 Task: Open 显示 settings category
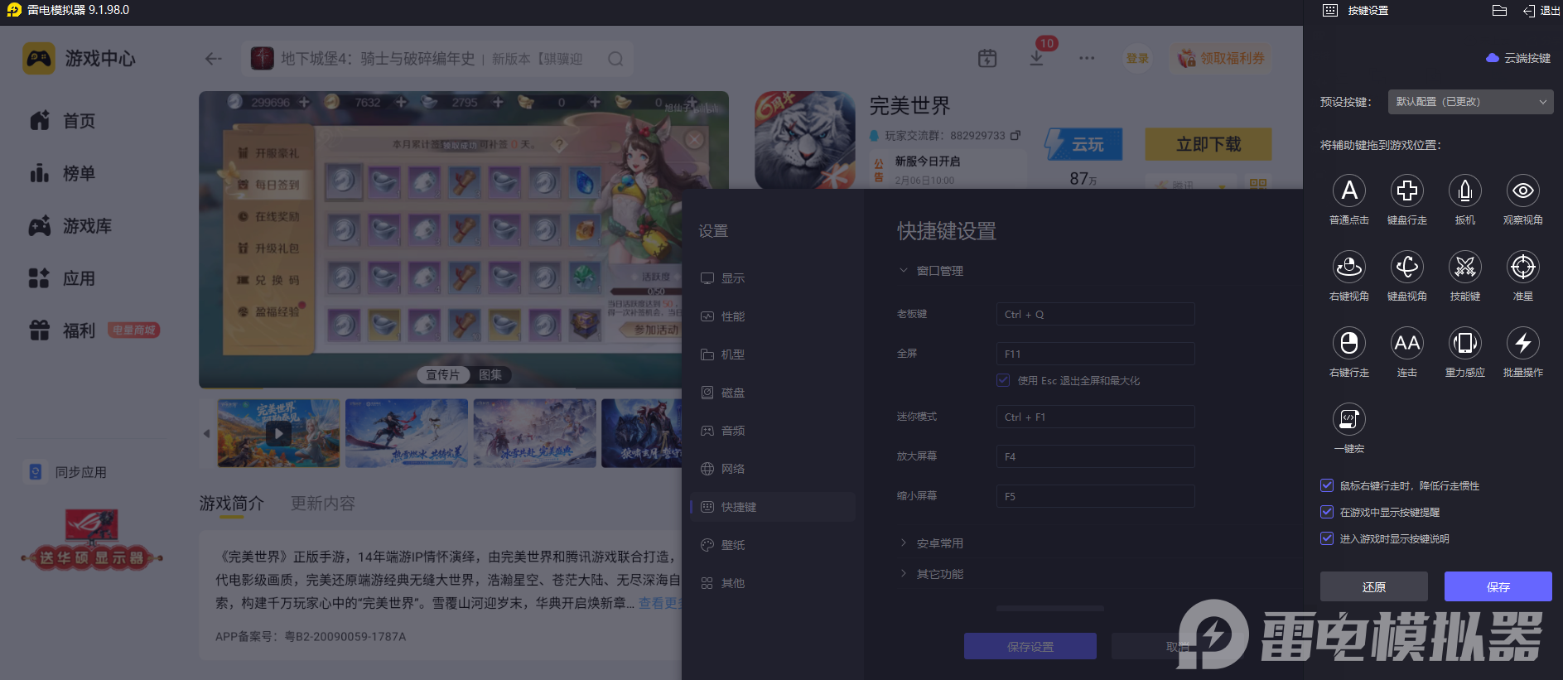click(772, 278)
